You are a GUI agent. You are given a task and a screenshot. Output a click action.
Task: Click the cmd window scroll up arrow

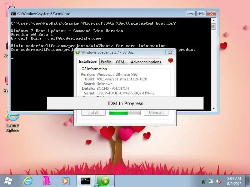pos(214,21)
